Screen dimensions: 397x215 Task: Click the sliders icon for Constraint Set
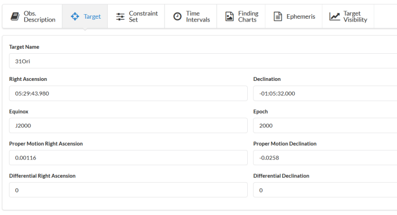pos(120,16)
